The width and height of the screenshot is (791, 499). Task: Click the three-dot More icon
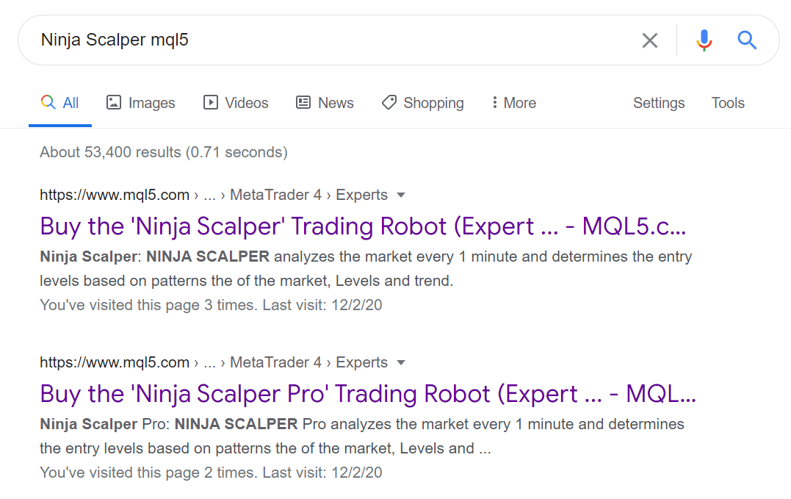(494, 102)
